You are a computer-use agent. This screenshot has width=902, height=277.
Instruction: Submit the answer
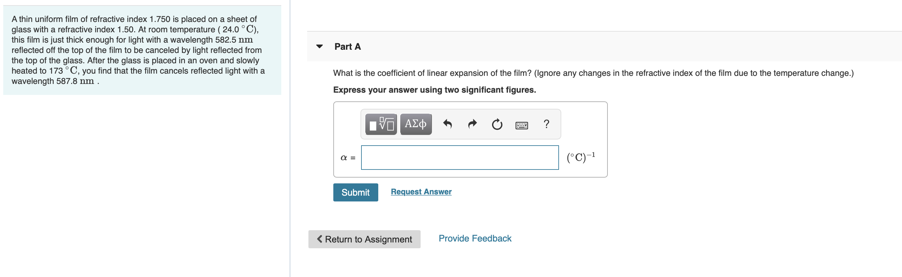click(355, 192)
